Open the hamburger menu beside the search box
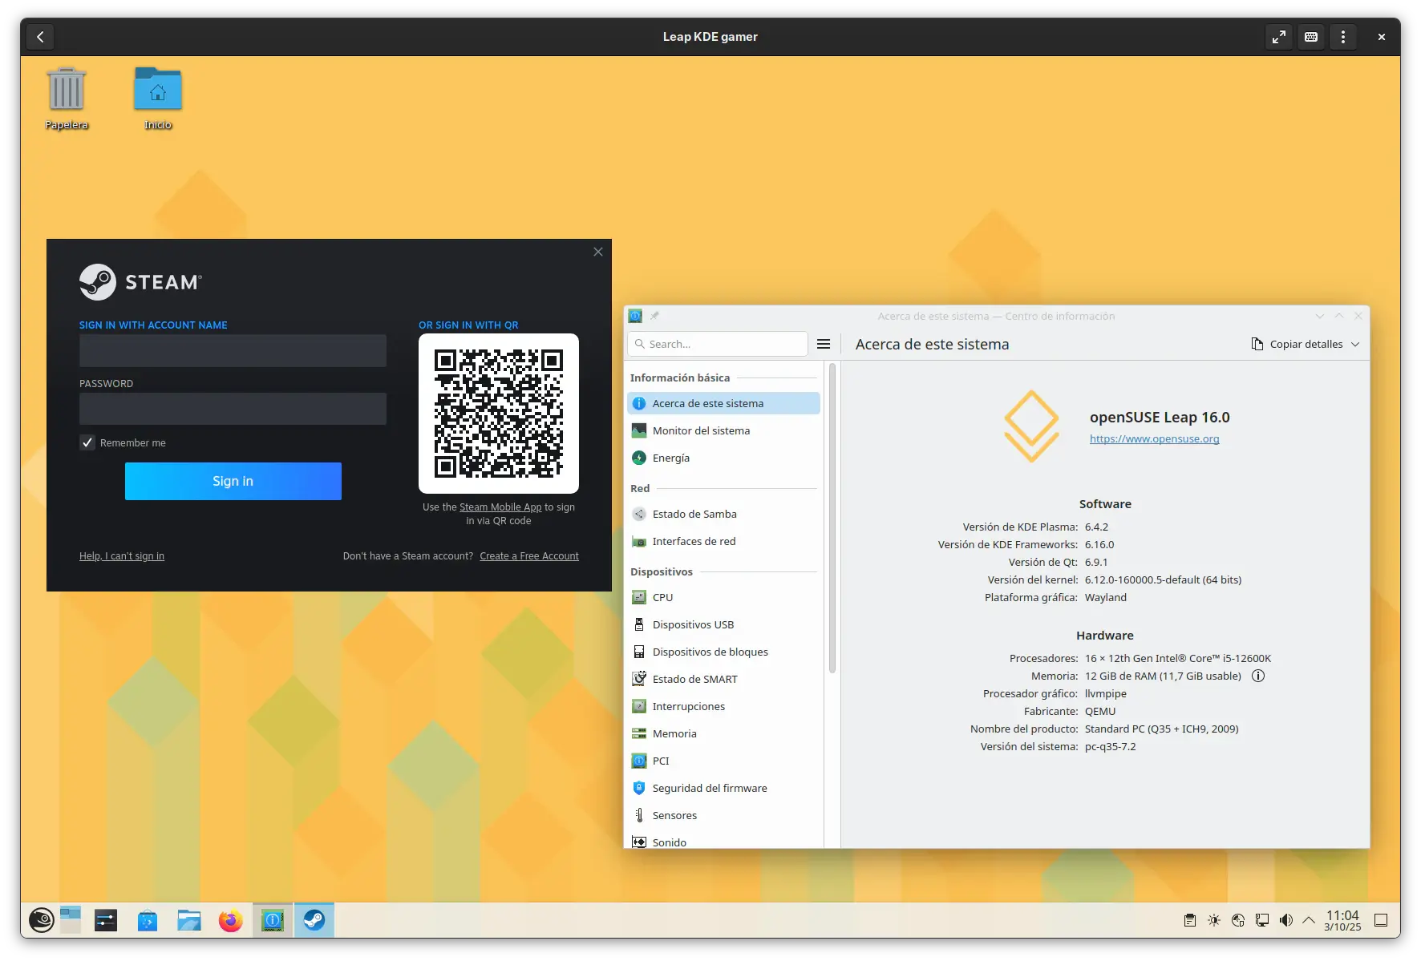The width and height of the screenshot is (1421, 961). click(823, 344)
